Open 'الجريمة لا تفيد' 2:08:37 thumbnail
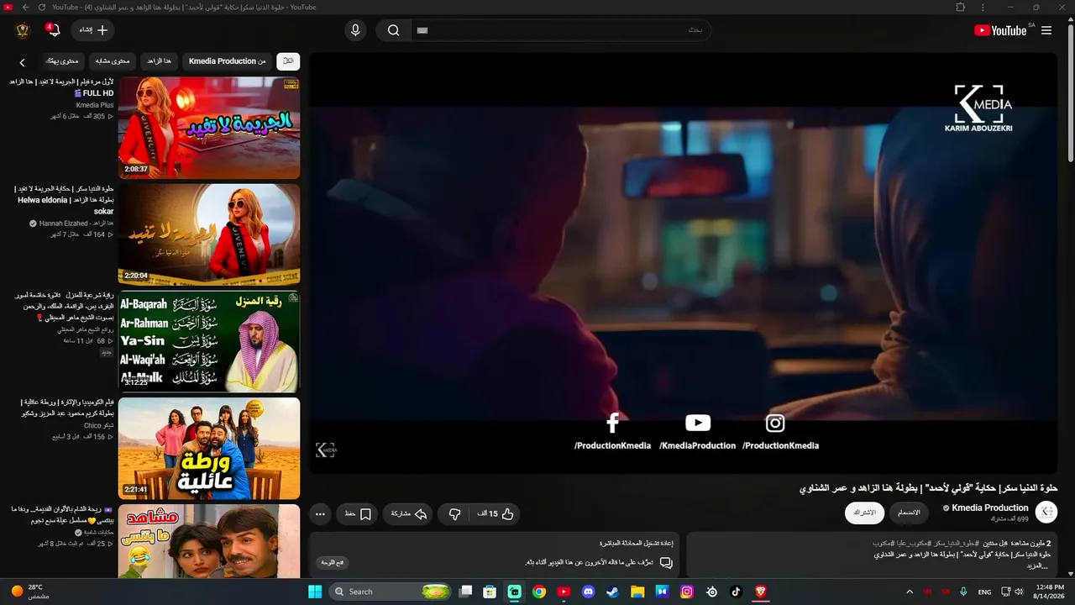 pyautogui.click(x=209, y=128)
